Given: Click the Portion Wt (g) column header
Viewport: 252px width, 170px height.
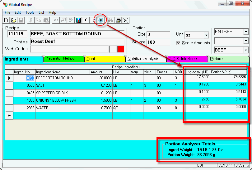Looking at the screenshot, I should 228,72.
